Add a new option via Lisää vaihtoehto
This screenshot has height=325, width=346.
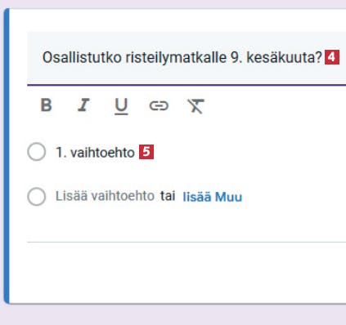pyautogui.click(x=105, y=196)
